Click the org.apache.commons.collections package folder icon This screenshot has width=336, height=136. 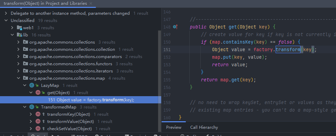(26, 42)
